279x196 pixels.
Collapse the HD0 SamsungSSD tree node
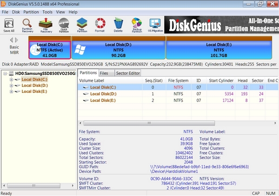pos(5,73)
